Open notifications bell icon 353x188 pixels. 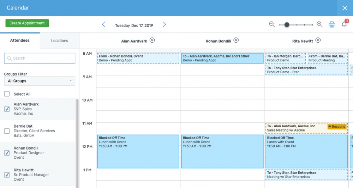click(x=344, y=24)
